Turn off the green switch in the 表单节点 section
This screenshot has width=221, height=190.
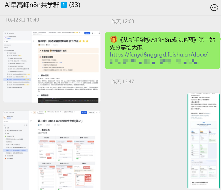coord(59,160)
